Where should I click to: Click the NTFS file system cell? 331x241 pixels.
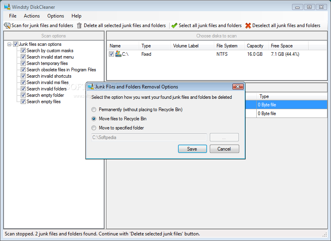point(222,54)
